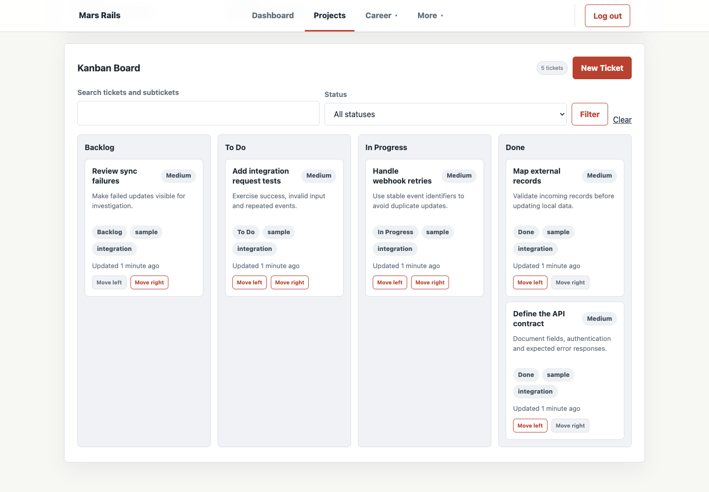Click the integration tag on Handle webhook retries
This screenshot has height=492, width=709.
pyautogui.click(x=395, y=249)
